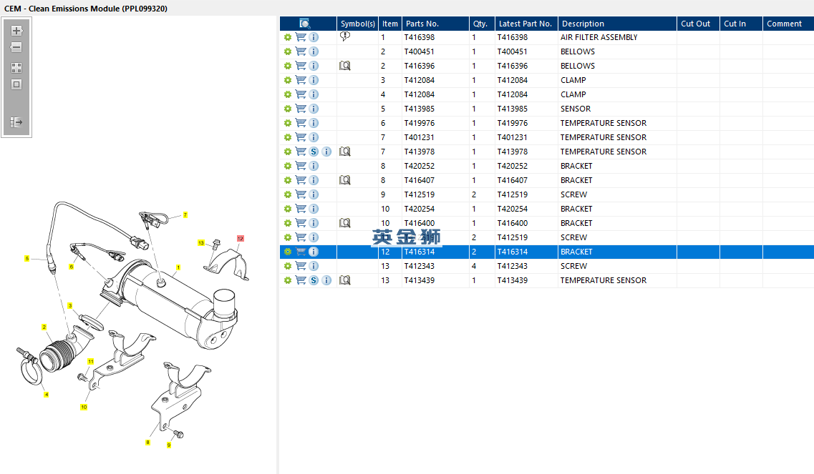Screen dimensions: 814x474
Task: Select callout 1 on the diagram
Action: pyautogui.click(x=178, y=267)
